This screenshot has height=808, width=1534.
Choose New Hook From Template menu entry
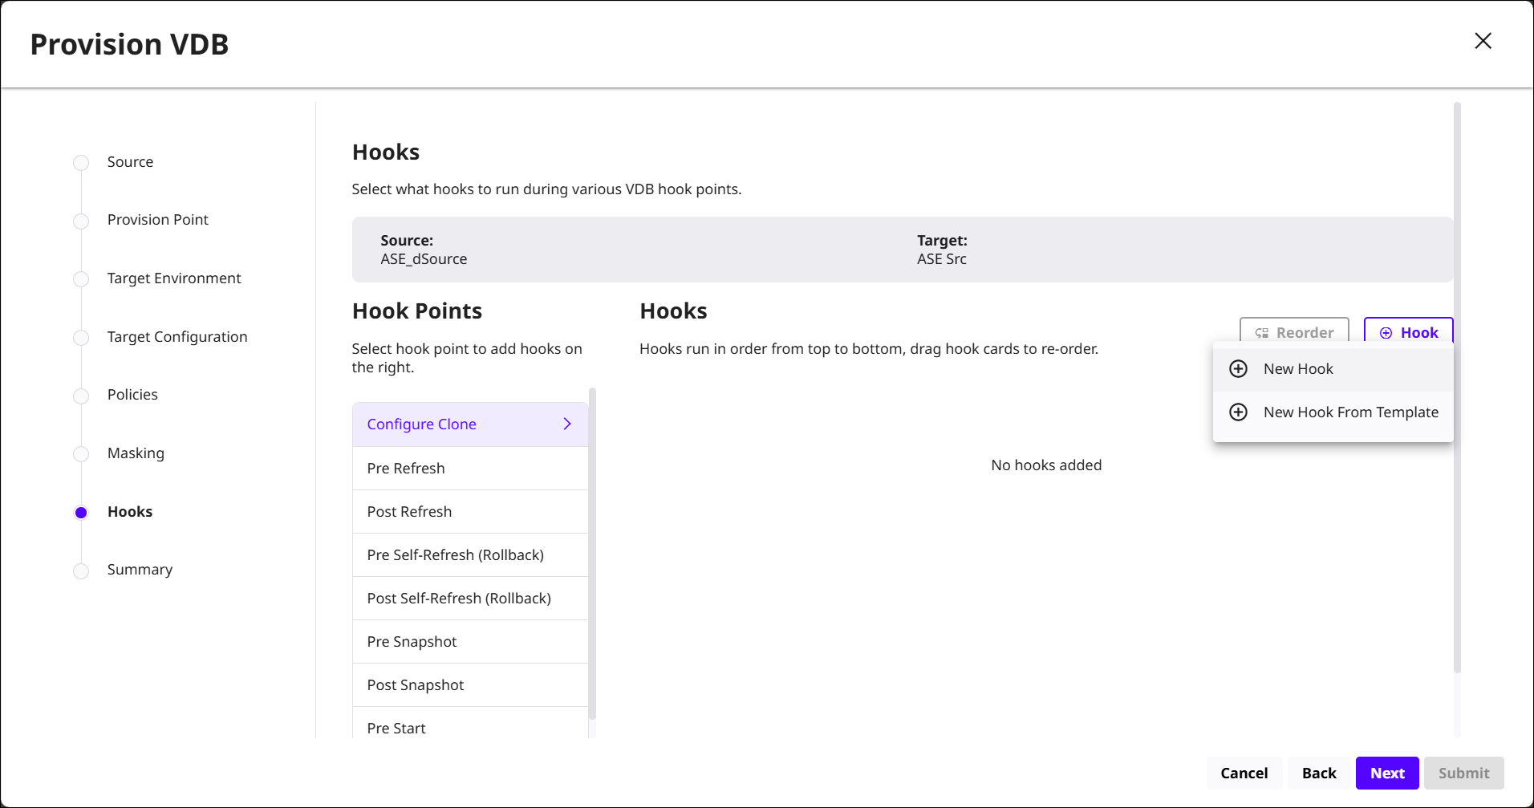point(1350,412)
